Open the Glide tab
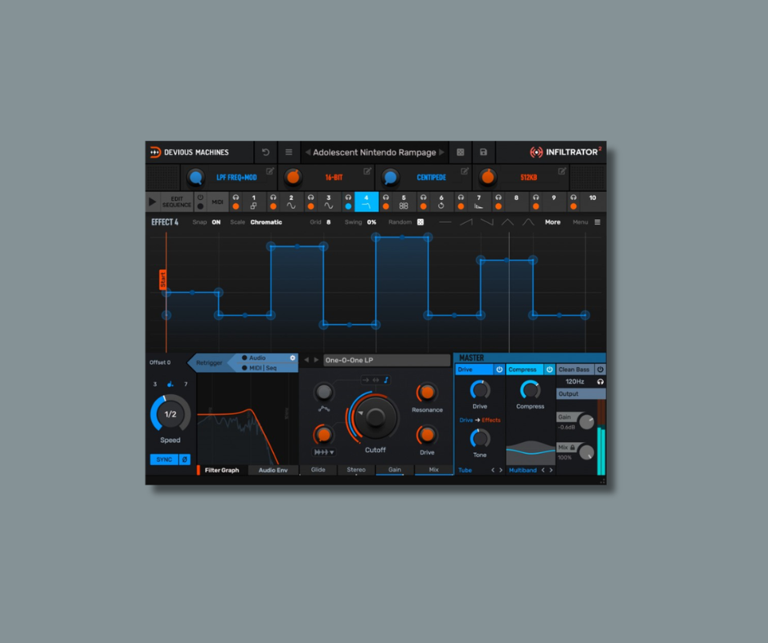Screen dimensions: 768x643 pos(318,470)
